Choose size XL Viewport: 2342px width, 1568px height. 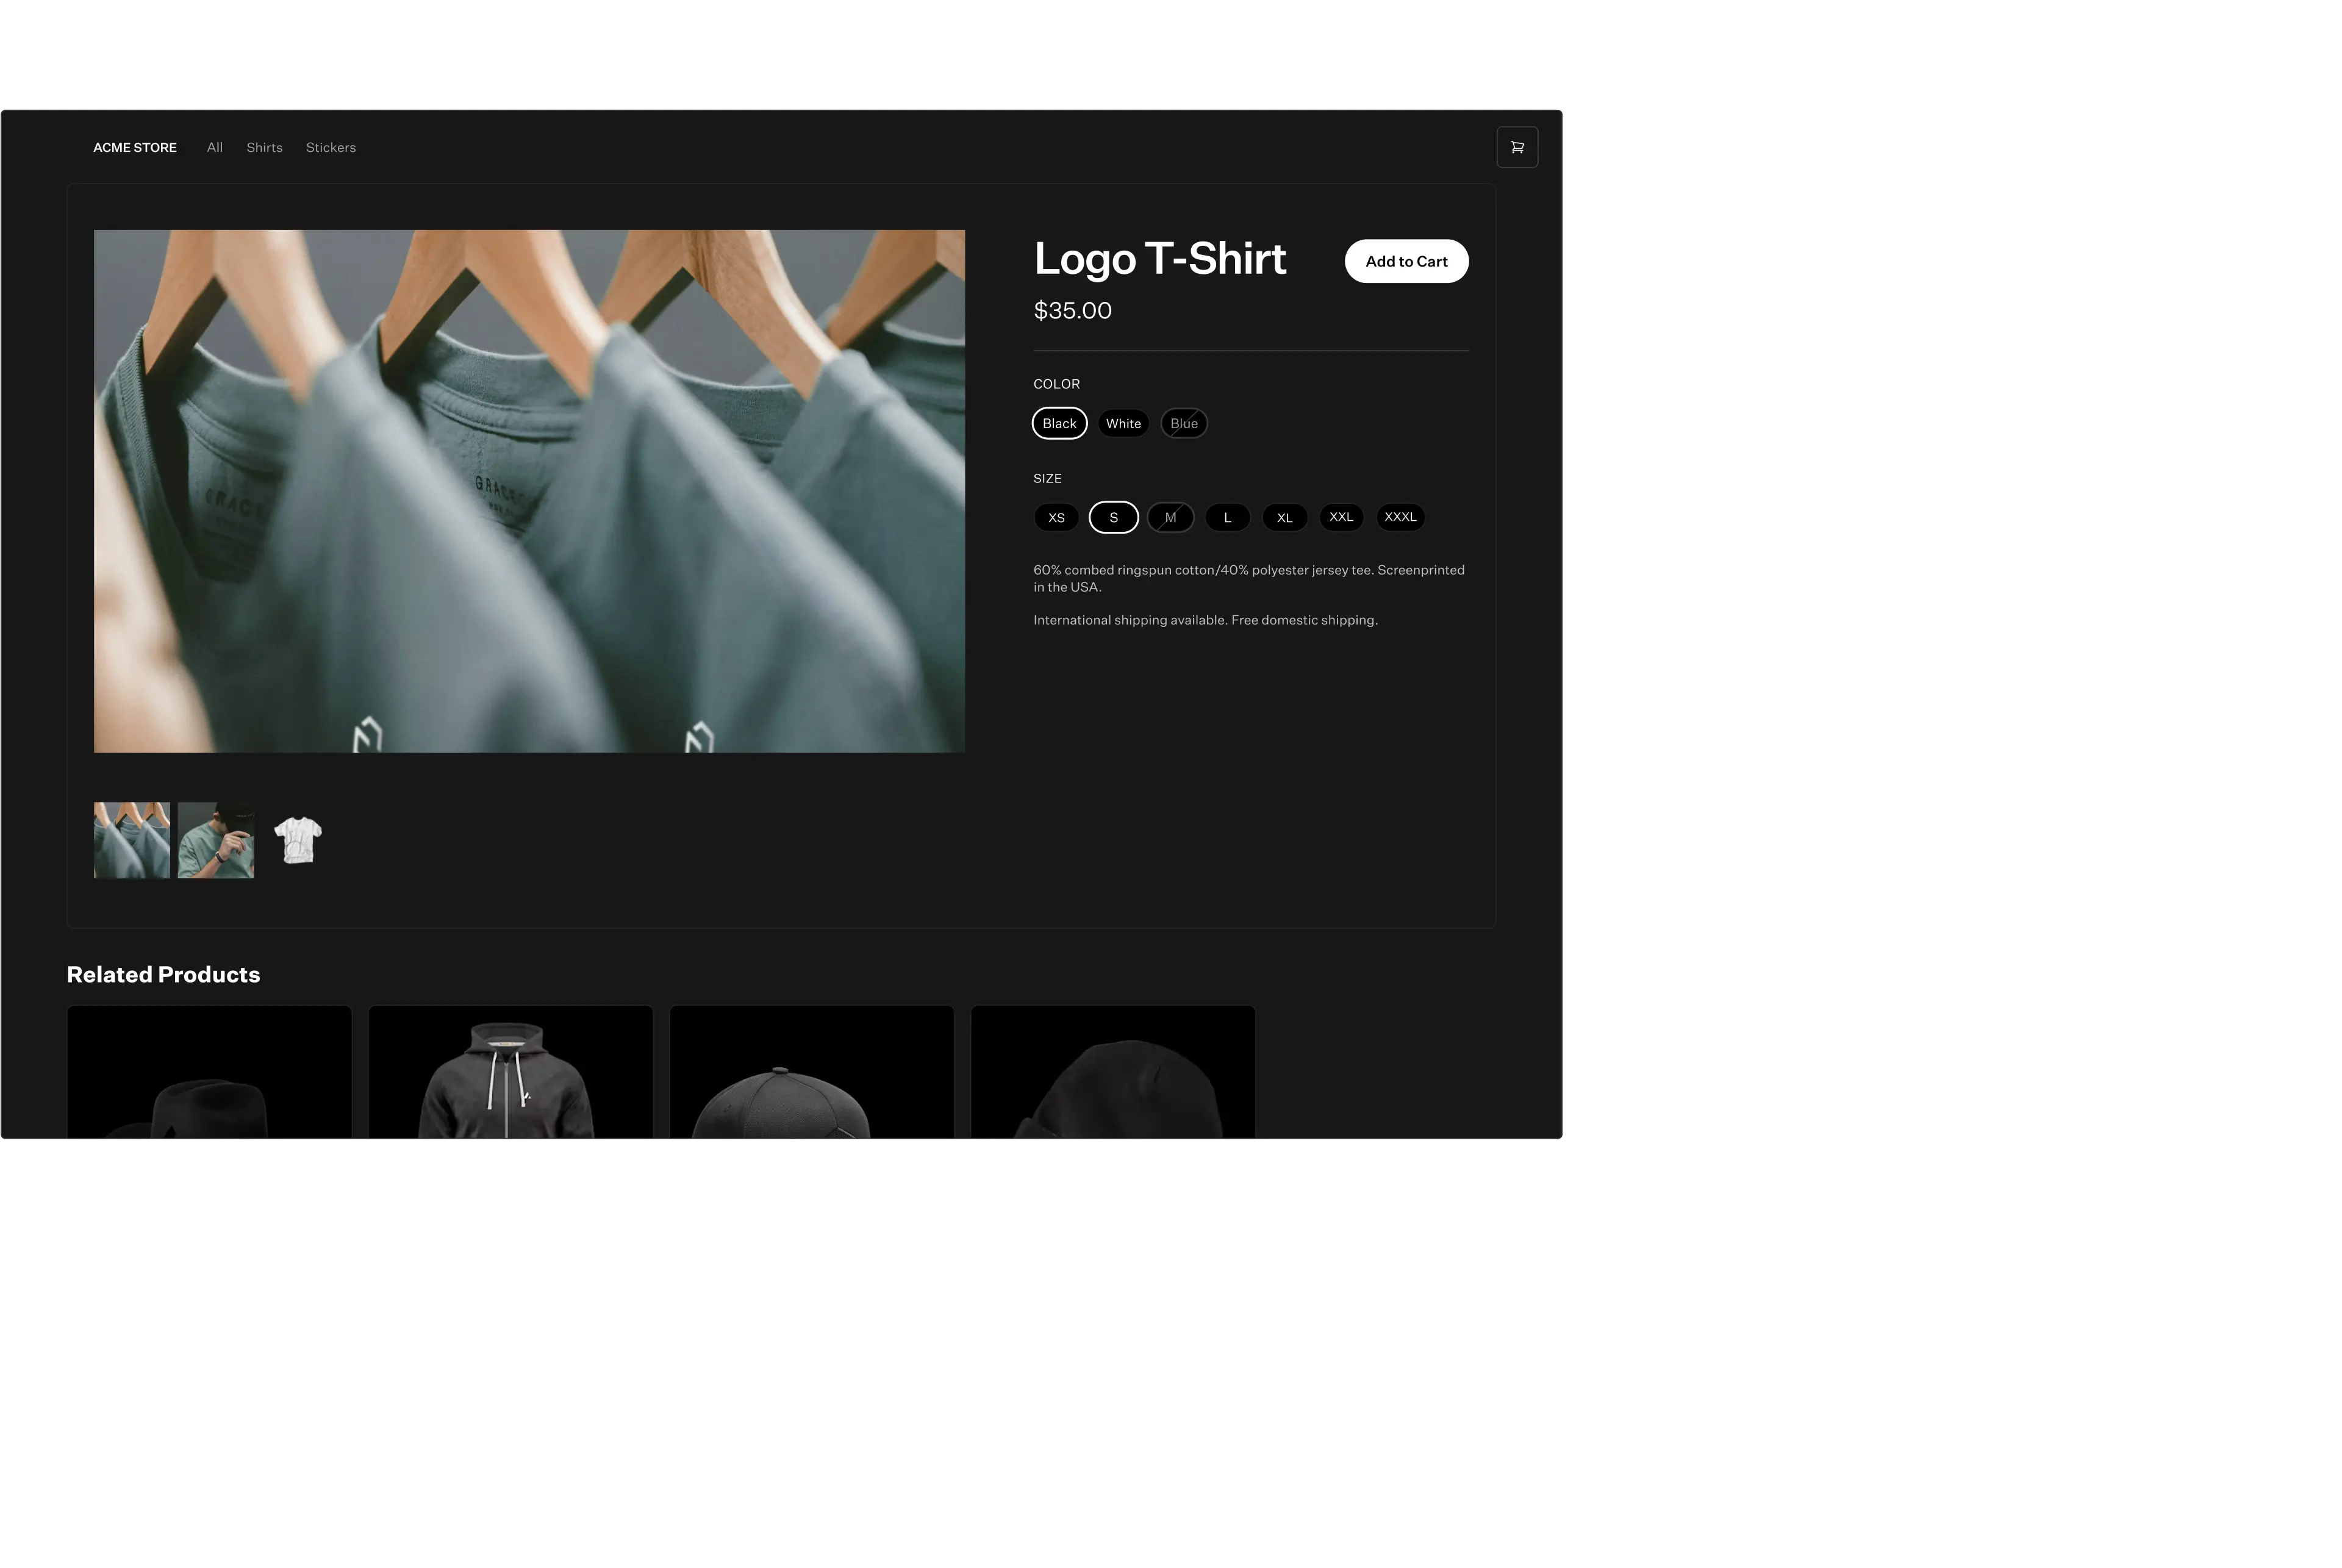tap(1284, 517)
